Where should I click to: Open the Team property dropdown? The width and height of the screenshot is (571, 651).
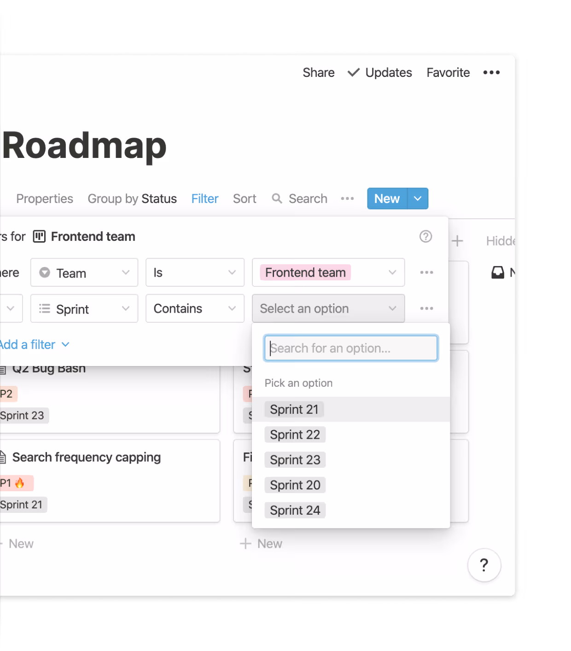(84, 273)
